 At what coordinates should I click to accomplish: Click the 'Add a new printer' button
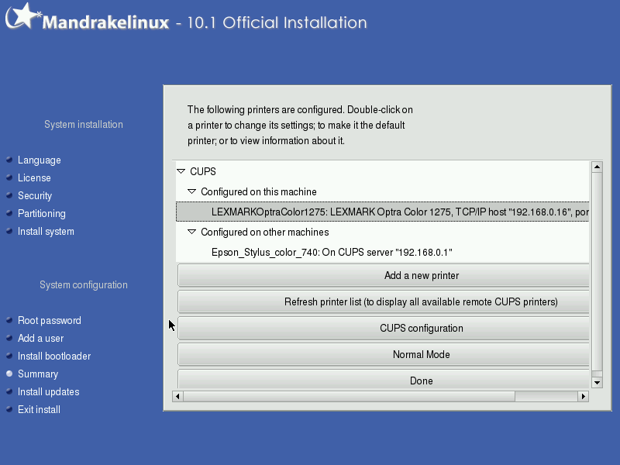point(384,276)
